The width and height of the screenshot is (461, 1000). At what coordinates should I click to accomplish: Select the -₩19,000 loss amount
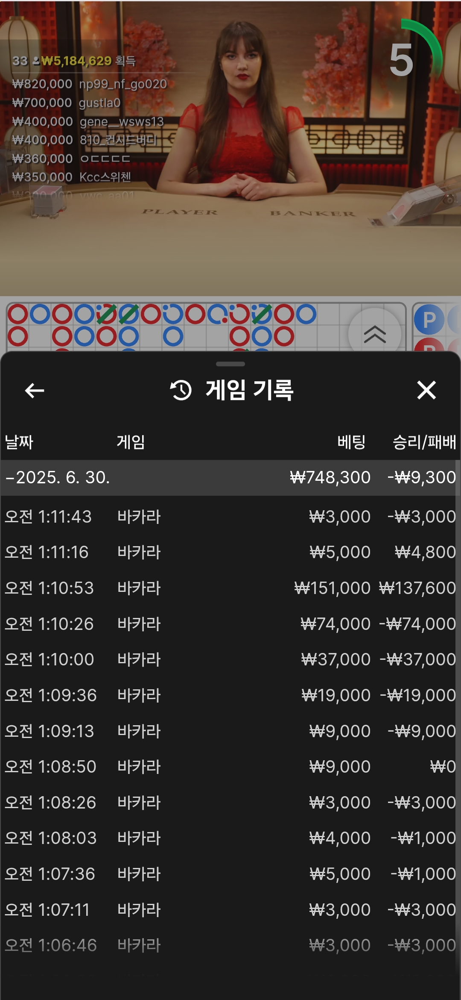pyautogui.click(x=418, y=695)
